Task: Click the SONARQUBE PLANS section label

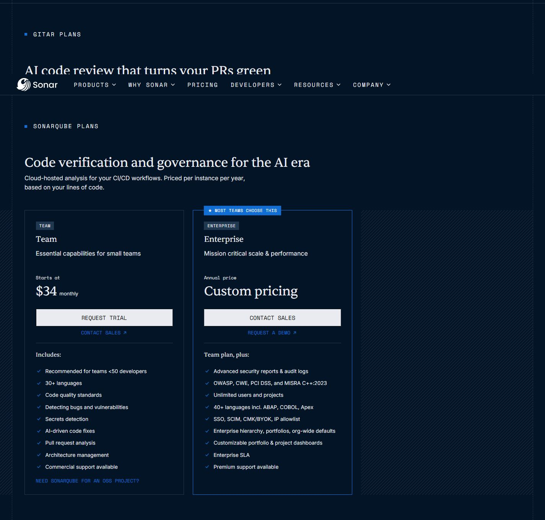Action: (66, 126)
